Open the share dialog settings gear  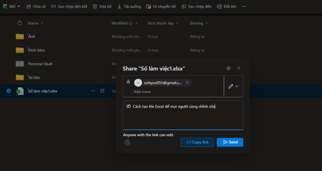pyautogui.click(x=228, y=68)
